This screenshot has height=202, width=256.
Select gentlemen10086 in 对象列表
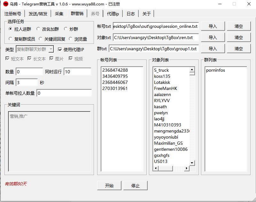171,149
